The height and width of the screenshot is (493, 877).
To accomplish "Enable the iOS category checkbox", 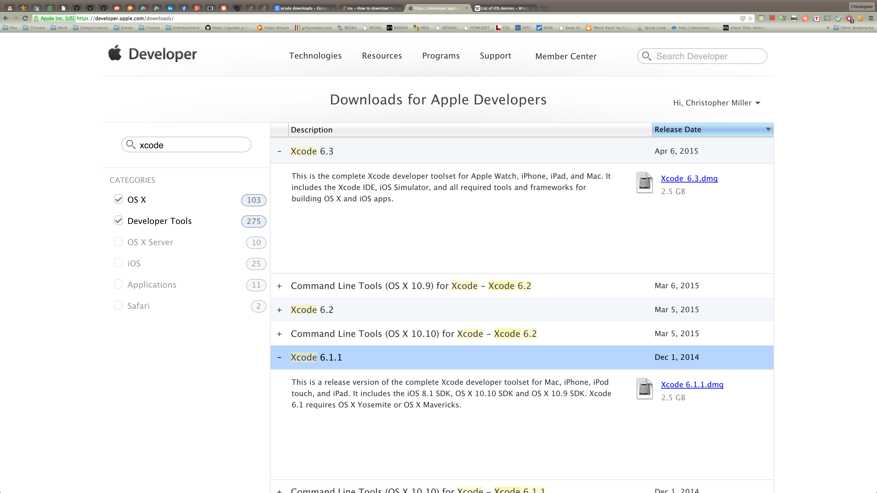I will tap(119, 263).
